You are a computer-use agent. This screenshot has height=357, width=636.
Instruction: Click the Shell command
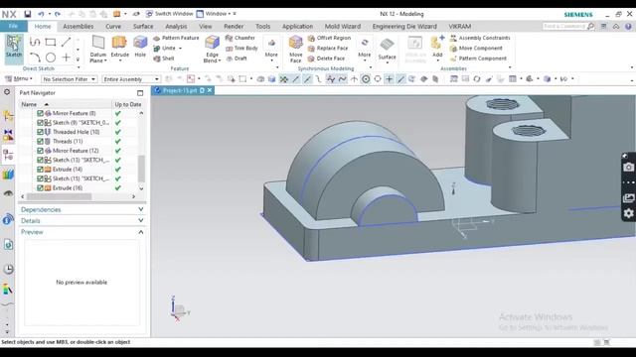(164, 59)
